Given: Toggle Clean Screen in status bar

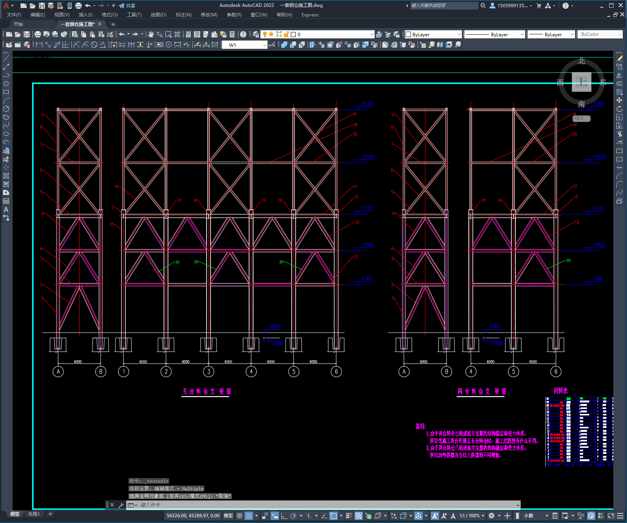Looking at the screenshot, I should pos(611,516).
